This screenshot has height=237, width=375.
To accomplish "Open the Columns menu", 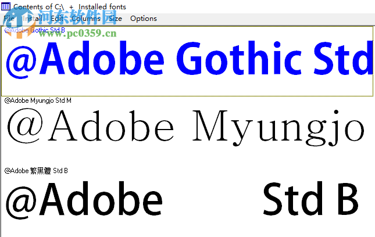I will 86,19.
